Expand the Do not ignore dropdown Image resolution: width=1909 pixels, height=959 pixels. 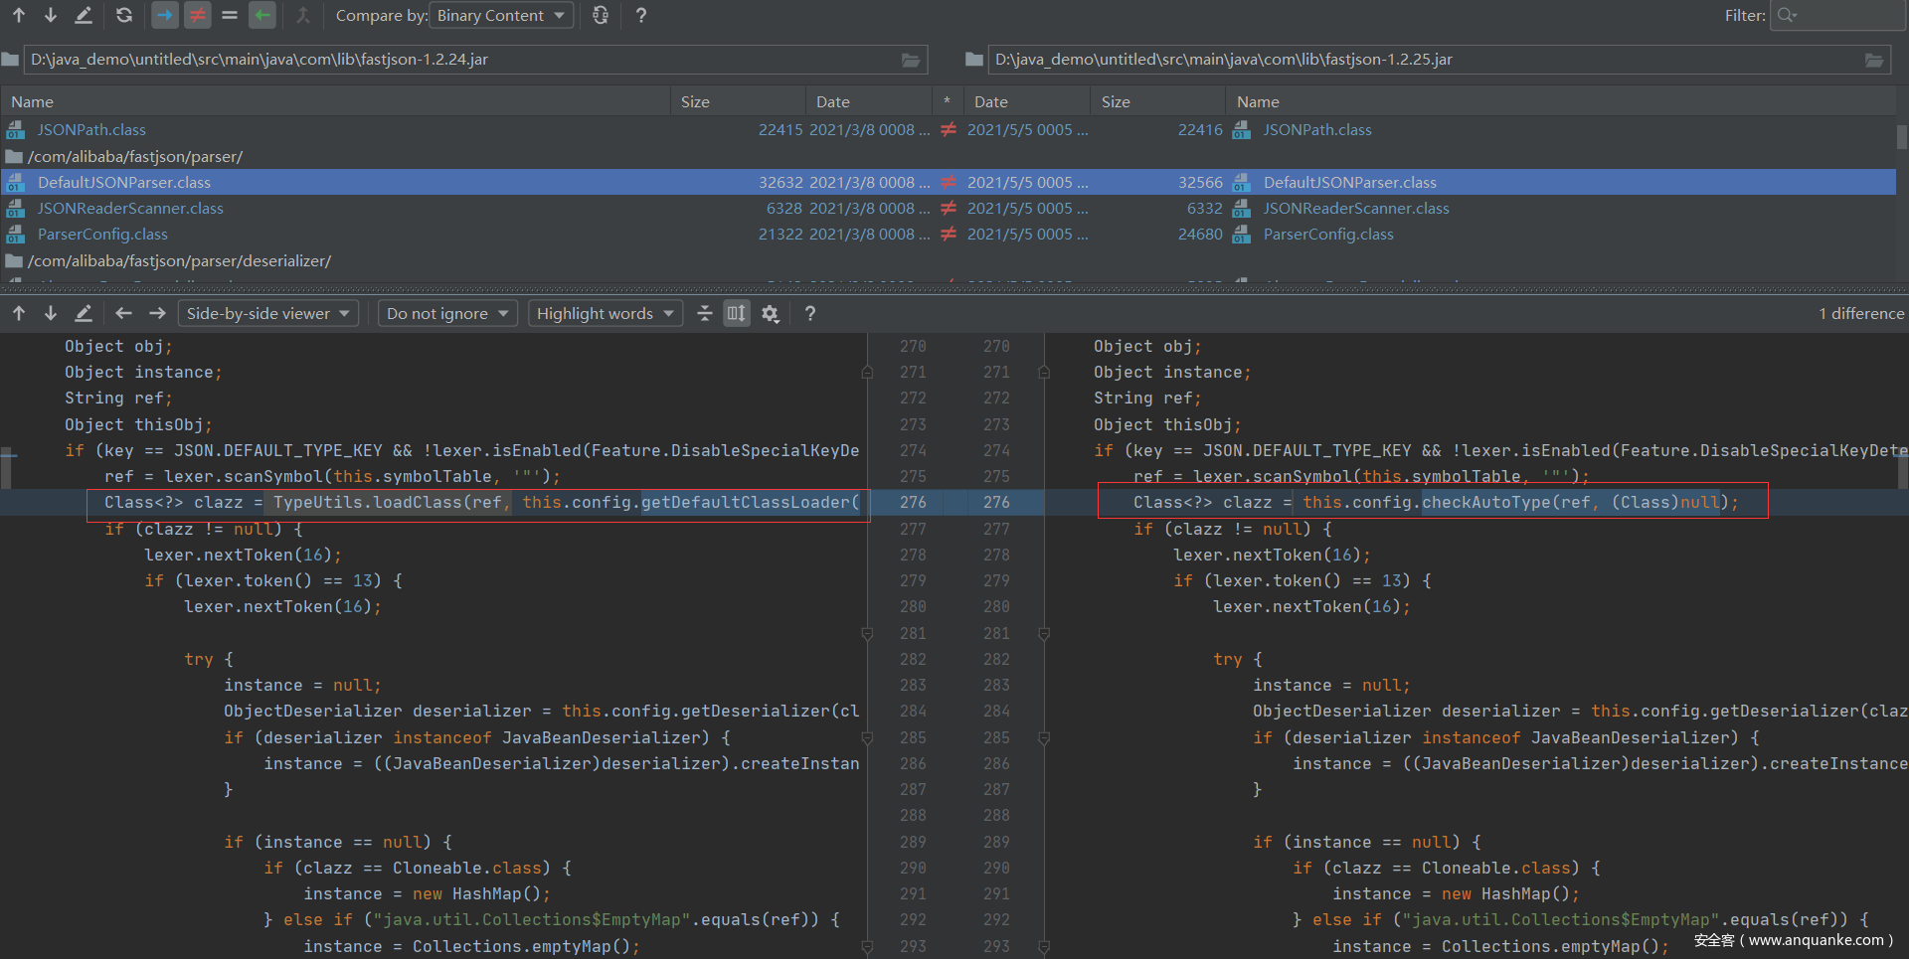(x=446, y=314)
